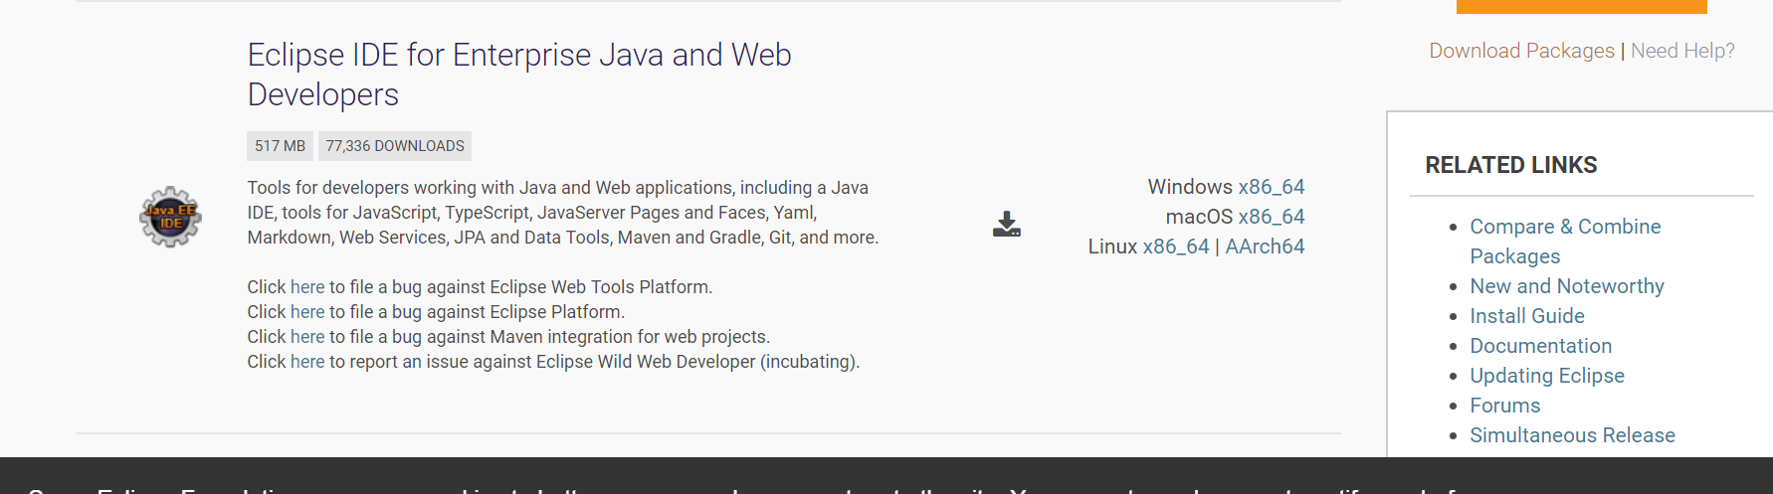Open the Documentation related link
This screenshot has width=1773, height=494.
pos(1540,346)
